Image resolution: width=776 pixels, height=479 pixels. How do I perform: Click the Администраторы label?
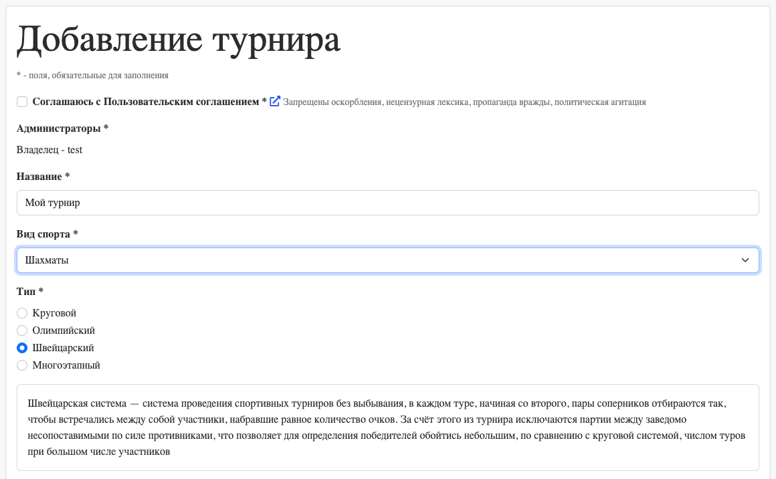[x=62, y=128]
